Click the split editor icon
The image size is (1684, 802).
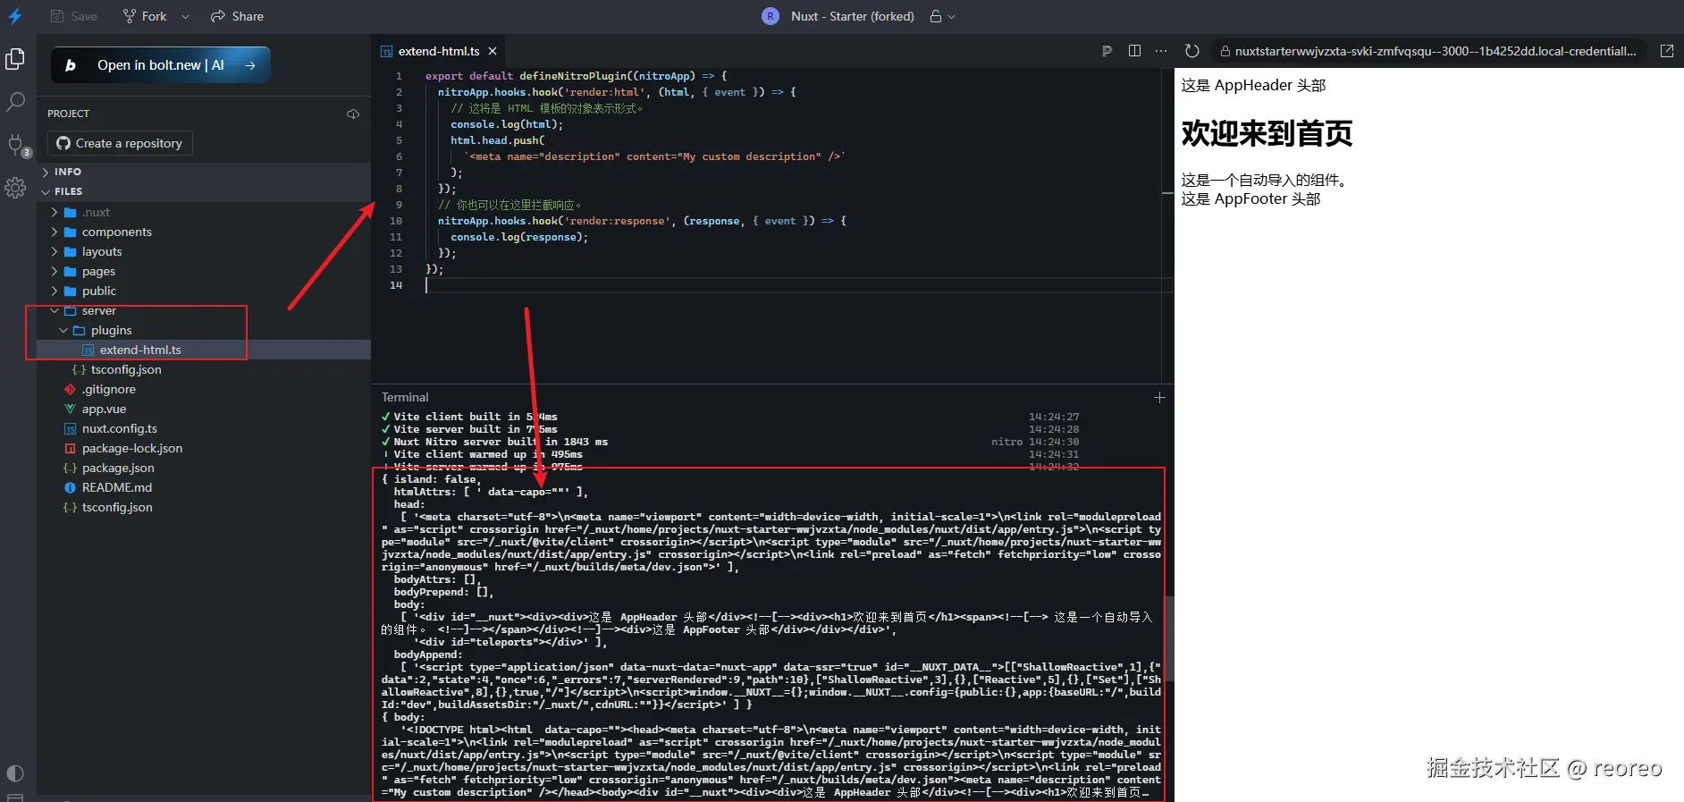click(x=1134, y=51)
